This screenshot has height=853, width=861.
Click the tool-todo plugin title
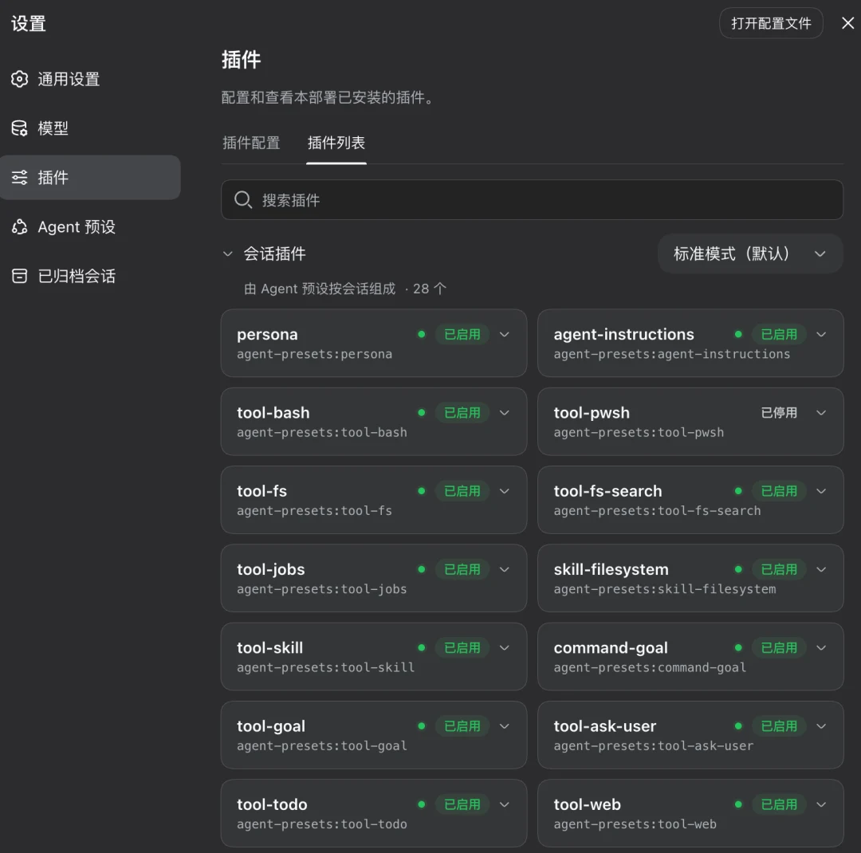pos(272,804)
